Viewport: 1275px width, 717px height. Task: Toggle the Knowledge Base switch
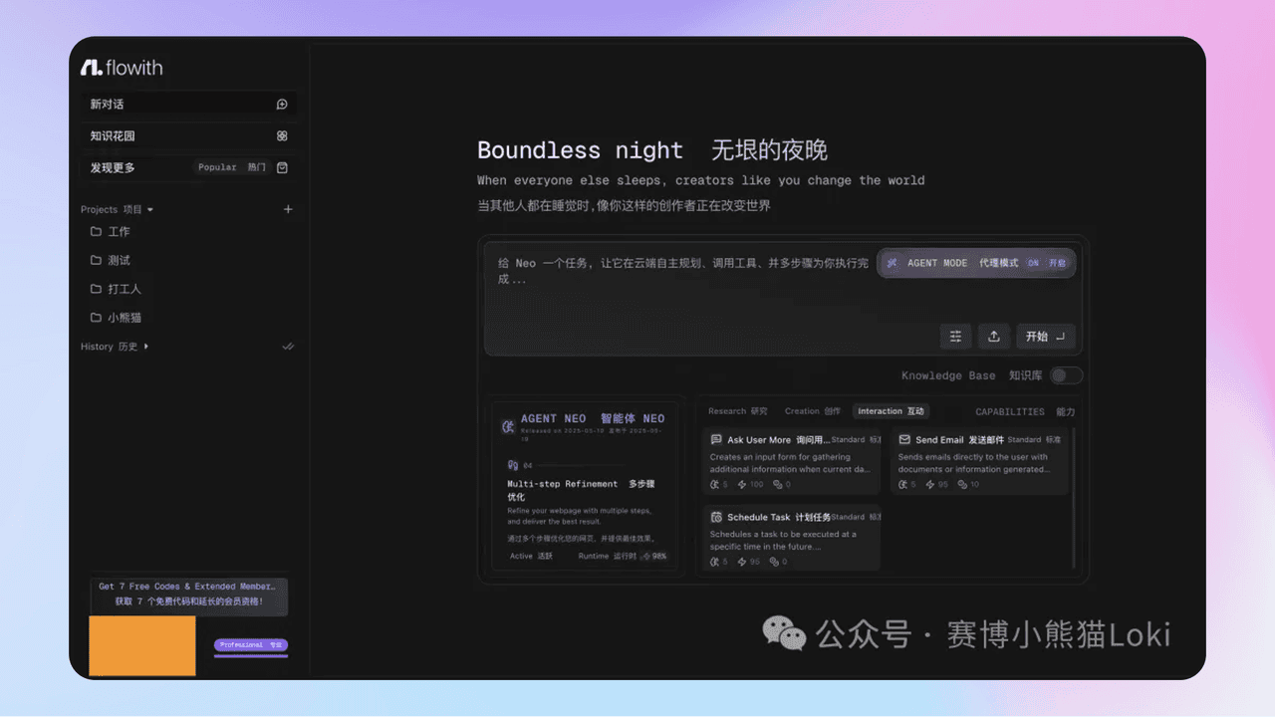pos(1066,375)
